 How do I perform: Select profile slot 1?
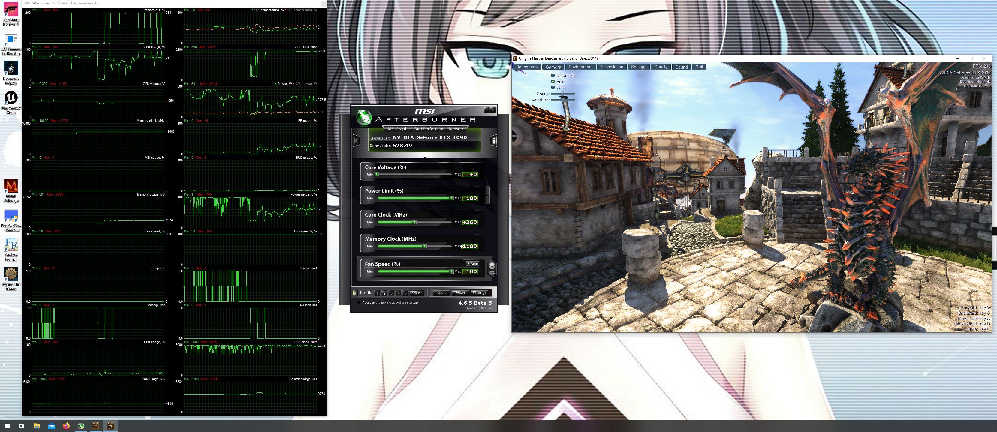(377, 293)
